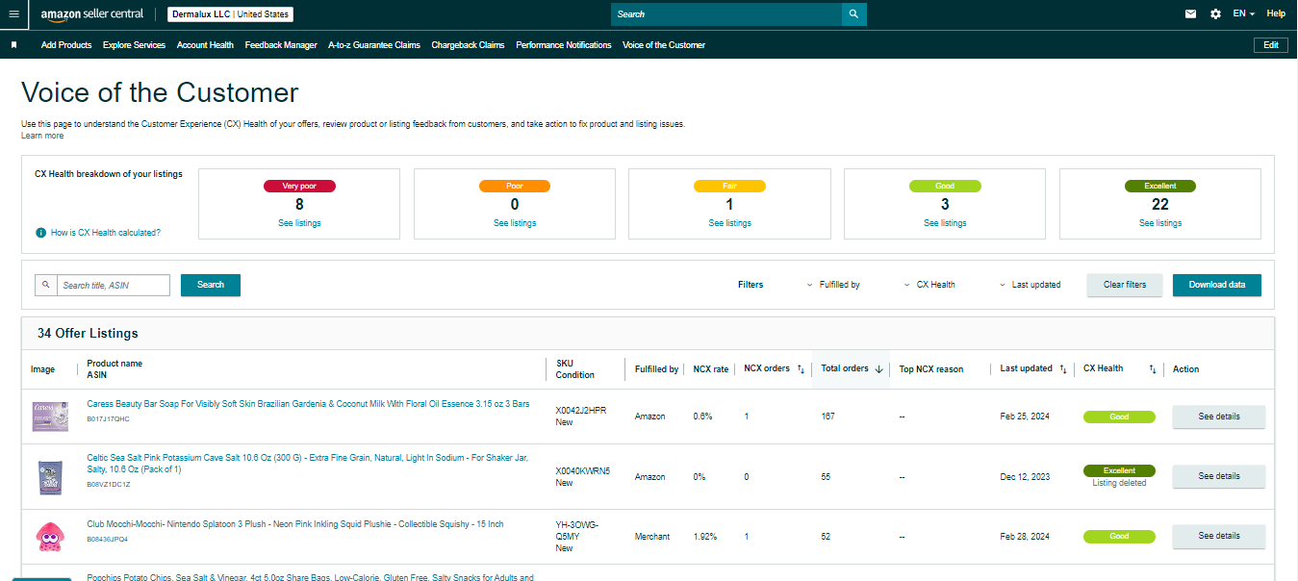Click the Top NCX reason column header
The width and height of the screenshot is (1298, 581).
click(x=930, y=369)
